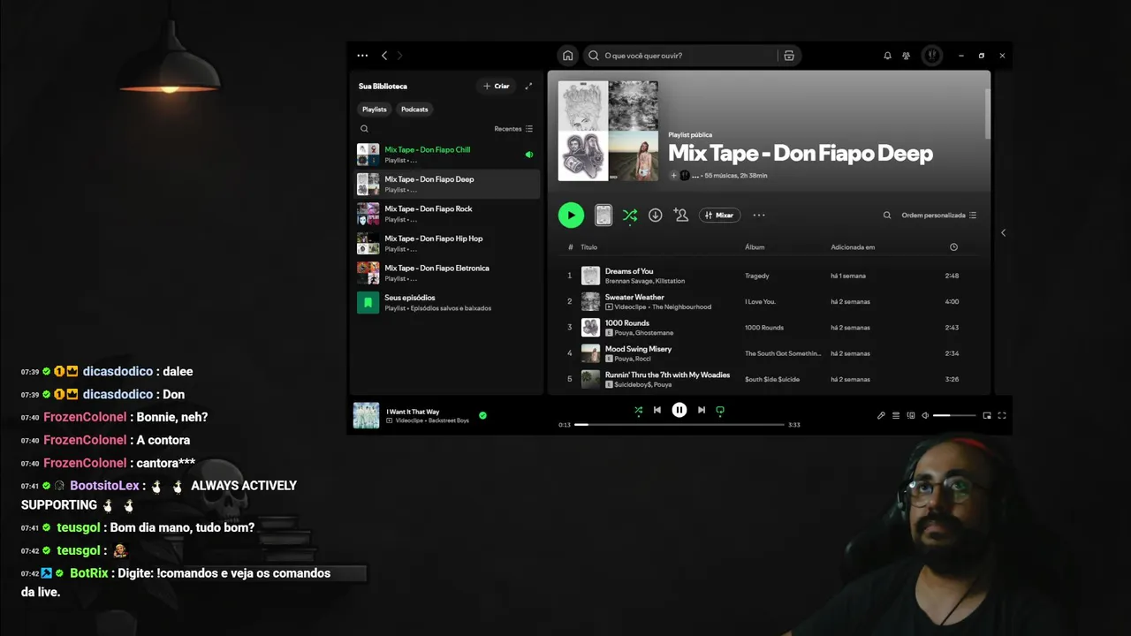Click now playing title I Want It That Way
Viewport: 1131px width, 636px height.
pos(413,412)
